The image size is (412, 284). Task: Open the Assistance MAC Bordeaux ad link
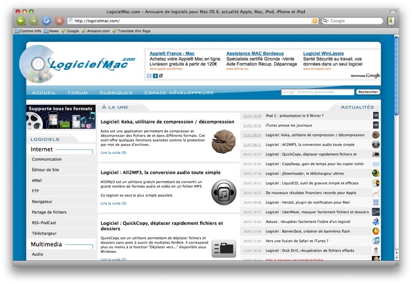[255, 53]
